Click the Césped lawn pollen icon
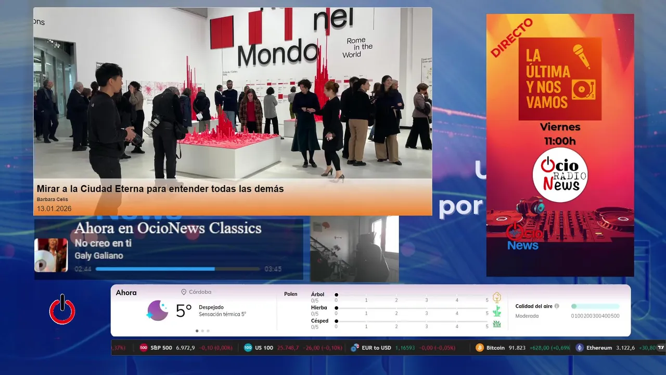The width and height of the screenshot is (666, 375). click(x=497, y=324)
